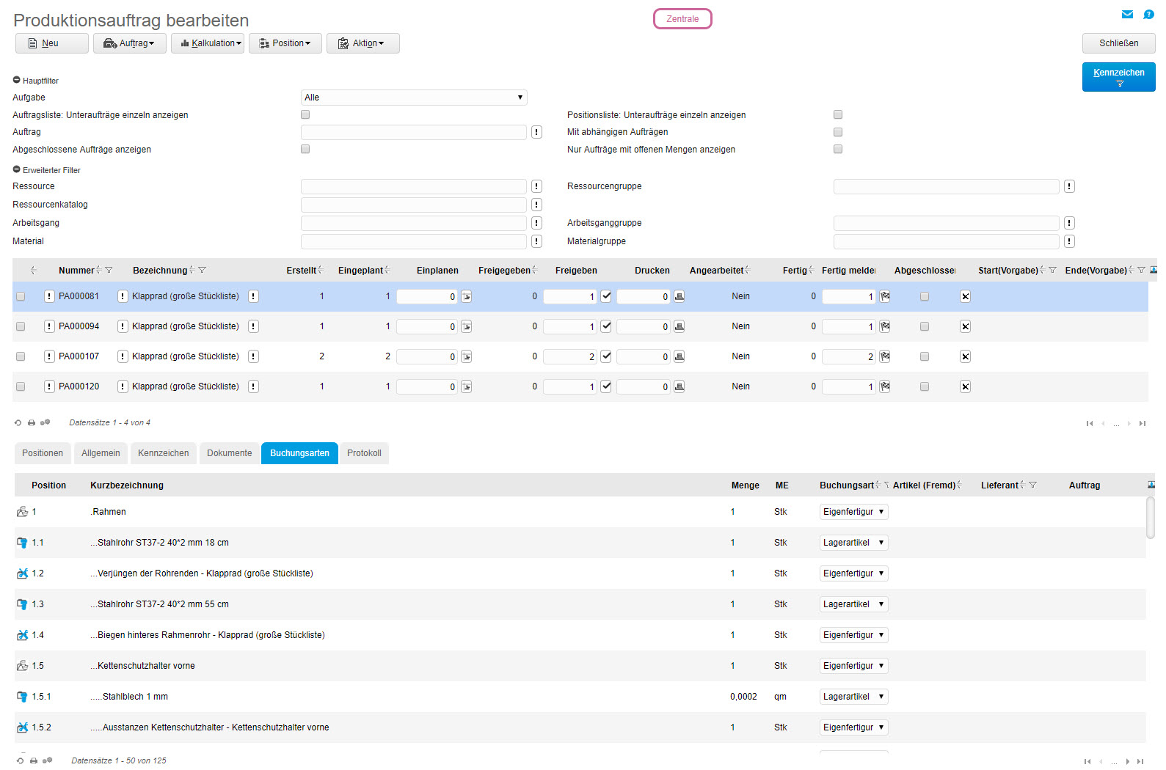1166x770 pixels.
Task: Select row checkbox for PA000107
Action: point(21,356)
